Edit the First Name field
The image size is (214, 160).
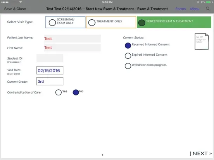[x=72, y=48]
